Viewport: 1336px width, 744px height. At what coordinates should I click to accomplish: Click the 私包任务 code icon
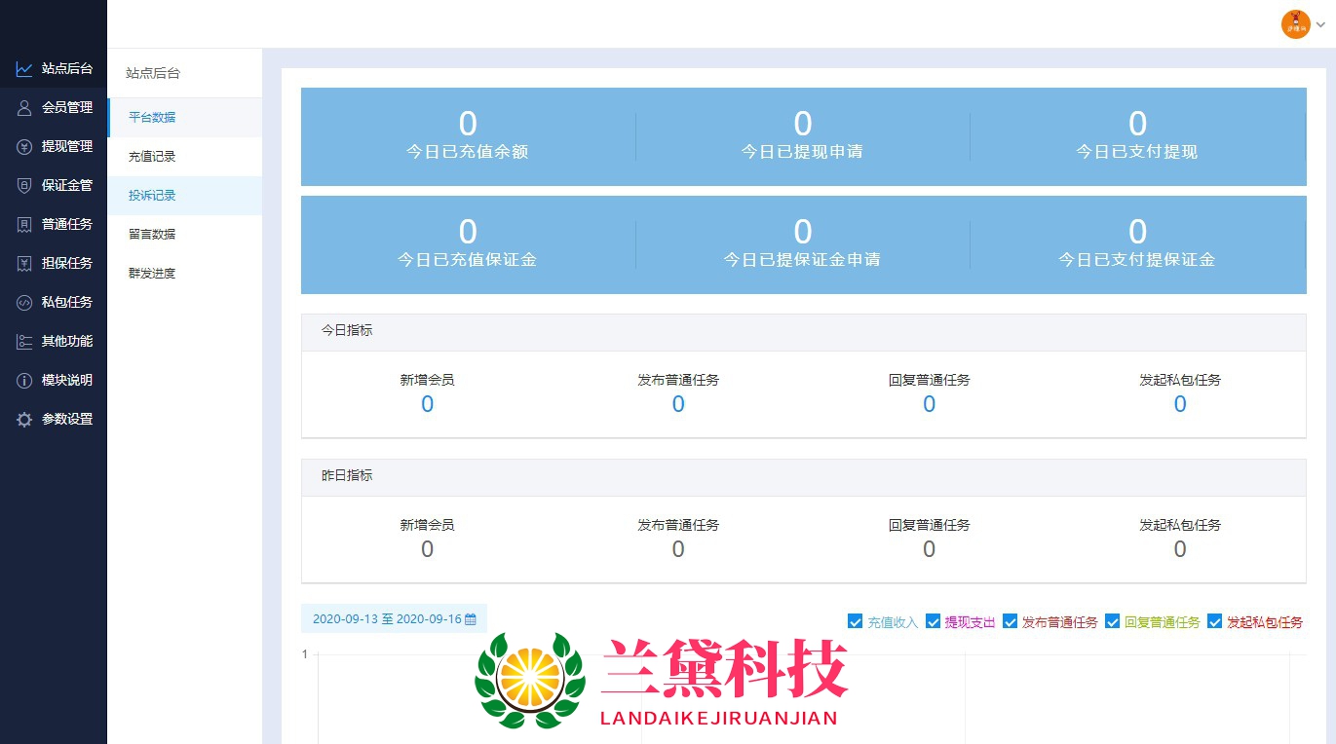click(x=24, y=303)
